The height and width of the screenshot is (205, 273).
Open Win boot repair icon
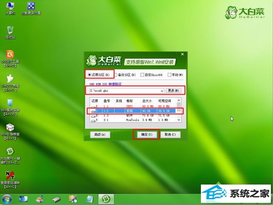[10, 132]
